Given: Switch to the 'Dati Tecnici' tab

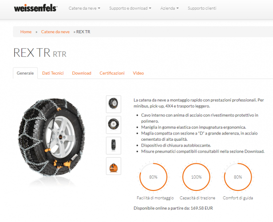Looking at the screenshot, I should point(53,73).
